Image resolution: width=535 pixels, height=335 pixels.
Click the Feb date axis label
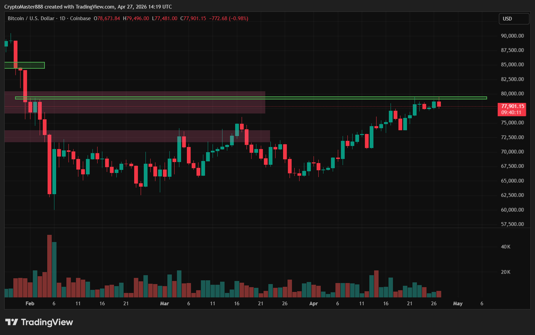[x=30, y=303]
